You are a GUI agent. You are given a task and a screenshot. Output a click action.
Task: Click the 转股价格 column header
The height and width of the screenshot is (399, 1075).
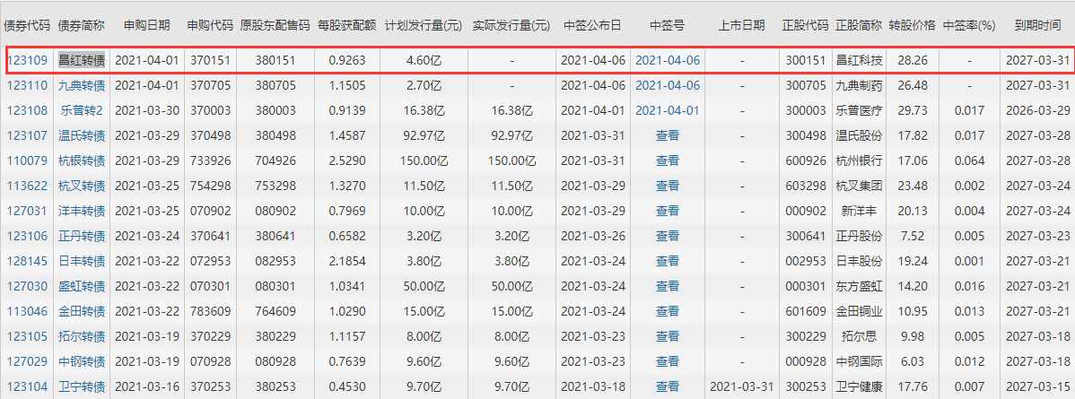click(912, 25)
